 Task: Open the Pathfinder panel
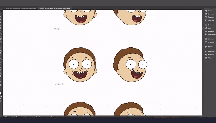(210, 55)
